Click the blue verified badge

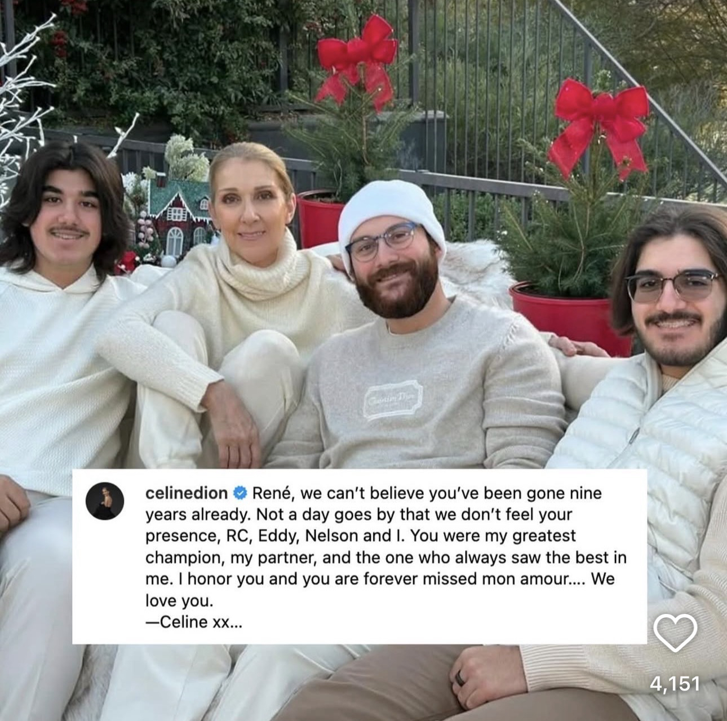[x=239, y=493]
